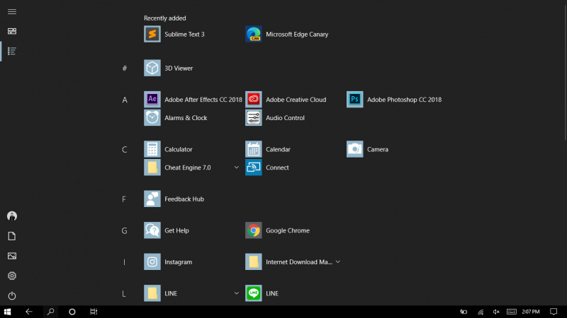The height and width of the screenshot is (318, 567).
Task: Click the letter F group header
Action: pyautogui.click(x=124, y=199)
